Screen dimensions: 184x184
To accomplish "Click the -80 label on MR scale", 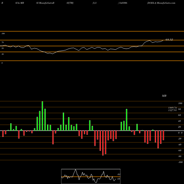I will (x=180, y=156).
